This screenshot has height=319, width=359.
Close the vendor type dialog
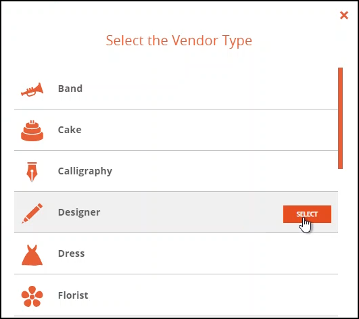(x=344, y=16)
